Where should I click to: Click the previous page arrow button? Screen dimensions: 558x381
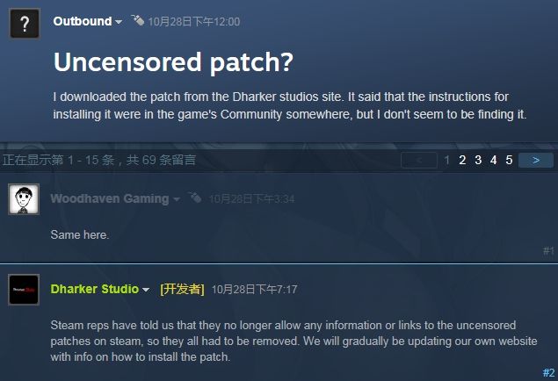(419, 160)
